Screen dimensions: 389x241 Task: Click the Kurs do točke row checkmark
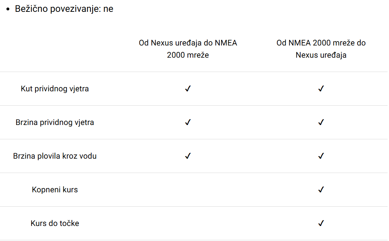[x=321, y=223]
